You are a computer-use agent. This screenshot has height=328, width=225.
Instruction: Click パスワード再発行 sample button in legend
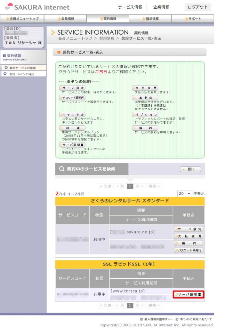(x=72, y=98)
